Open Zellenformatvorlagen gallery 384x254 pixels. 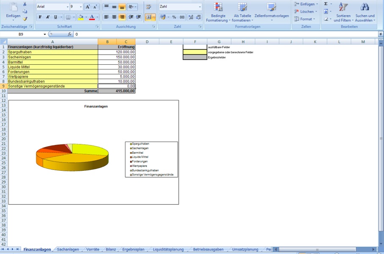pos(271,12)
